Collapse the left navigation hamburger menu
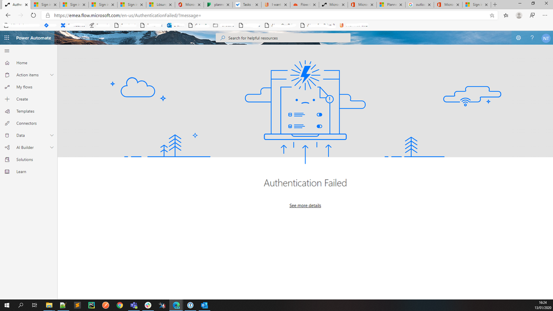The image size is (553, 311). point(7,51)
